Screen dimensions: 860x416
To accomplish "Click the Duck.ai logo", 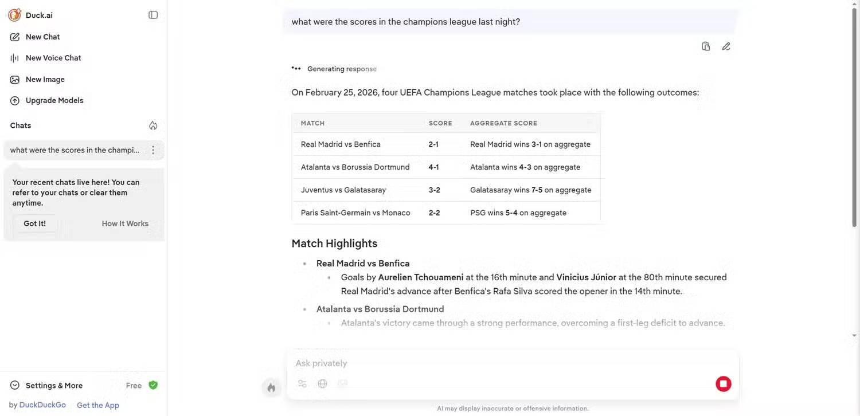I will 14,15.
